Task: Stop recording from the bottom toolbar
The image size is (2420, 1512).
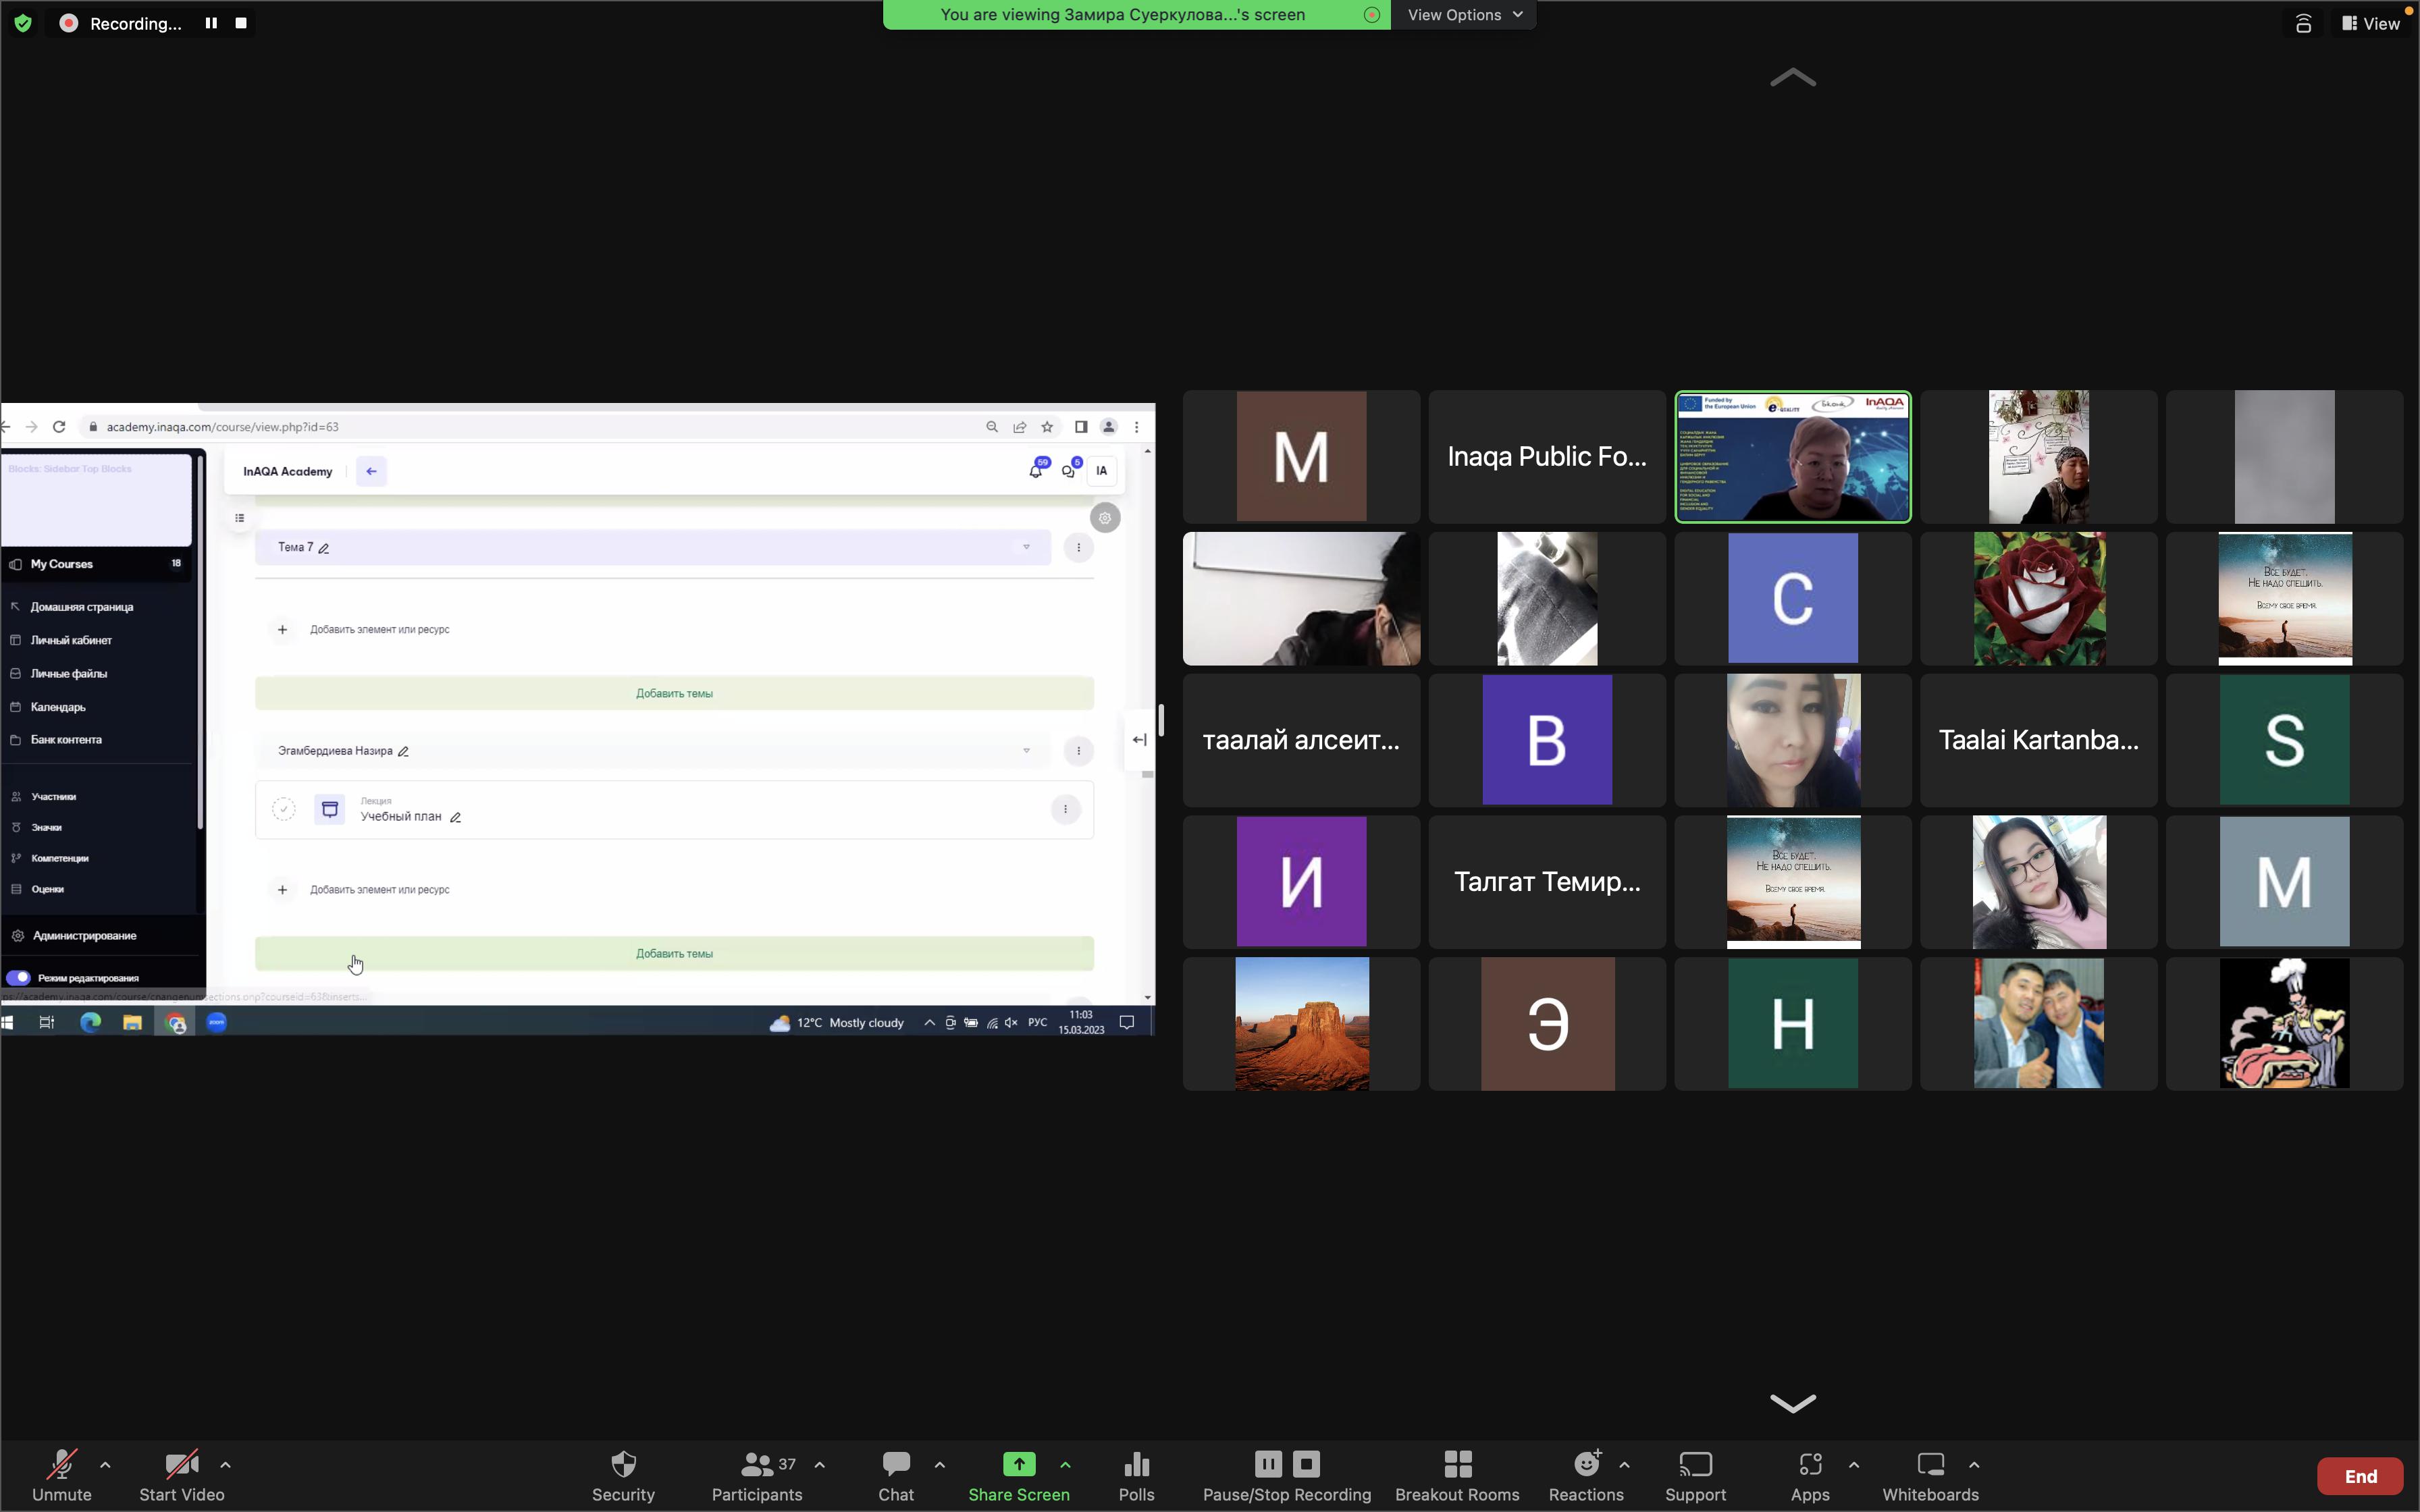Action: pyautogui.click(x=1306, y=1464)
